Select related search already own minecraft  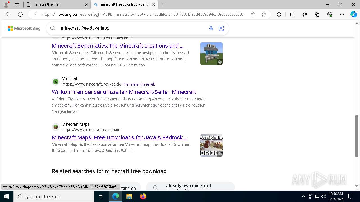190,186
